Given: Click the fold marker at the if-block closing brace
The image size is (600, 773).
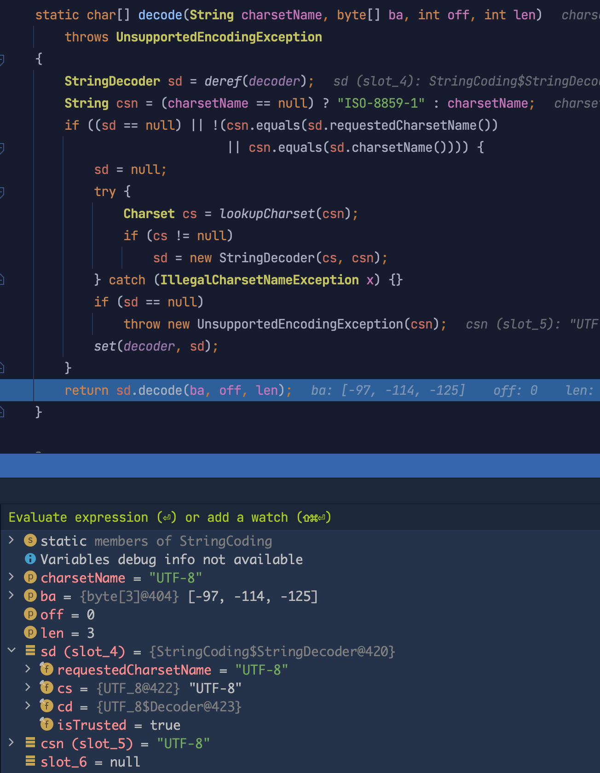Looking at the screenshot, I should pos(2,368).
